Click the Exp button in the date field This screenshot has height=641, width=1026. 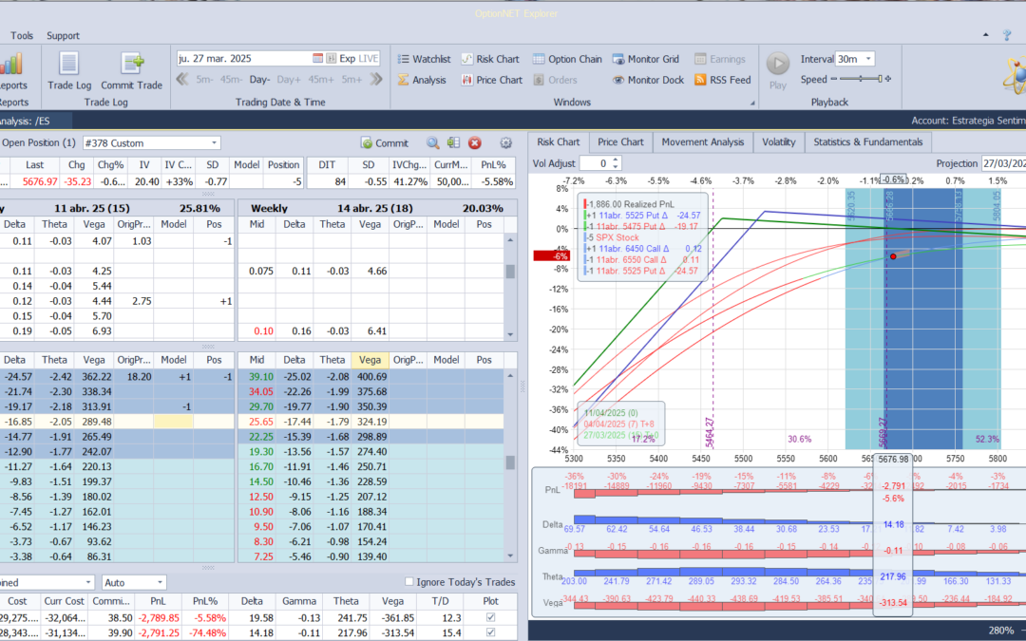pyautogui.click(x=347, y=58)
